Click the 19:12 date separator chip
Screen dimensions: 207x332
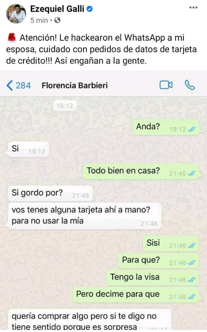[x=65, y=106]
